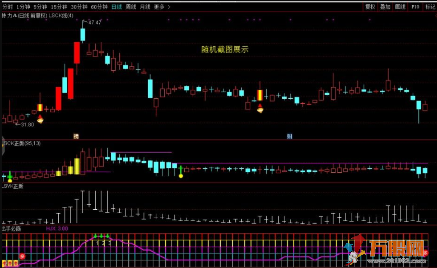Switch to the 分时 timeframe tab
437x268 pixels.
pyautogui.click(x=8, y=7)
